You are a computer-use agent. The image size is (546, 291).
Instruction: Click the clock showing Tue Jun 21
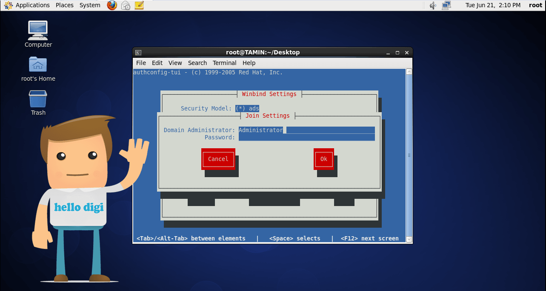493,5
